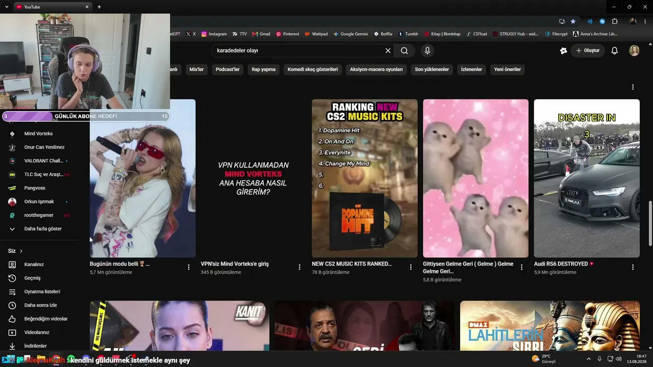Expand the Siz section chevron
The height and width of the screenshot is (367, 653).
21,251
